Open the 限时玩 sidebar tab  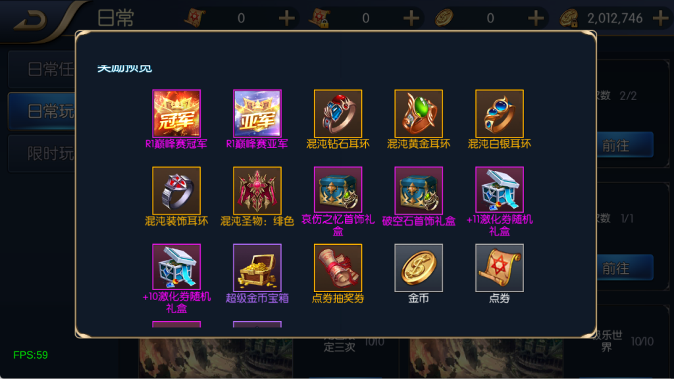[42, 153]
